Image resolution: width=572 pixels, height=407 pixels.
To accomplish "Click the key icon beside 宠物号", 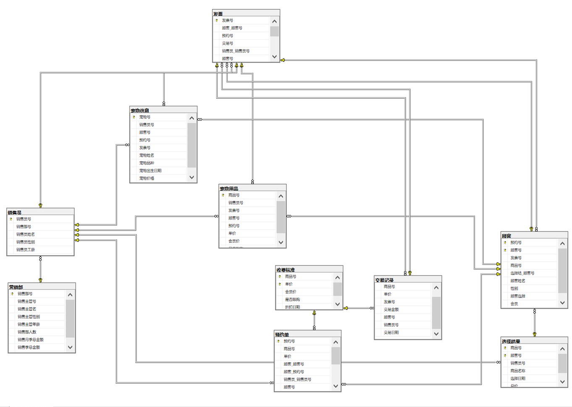I will [x=134, y=117].
